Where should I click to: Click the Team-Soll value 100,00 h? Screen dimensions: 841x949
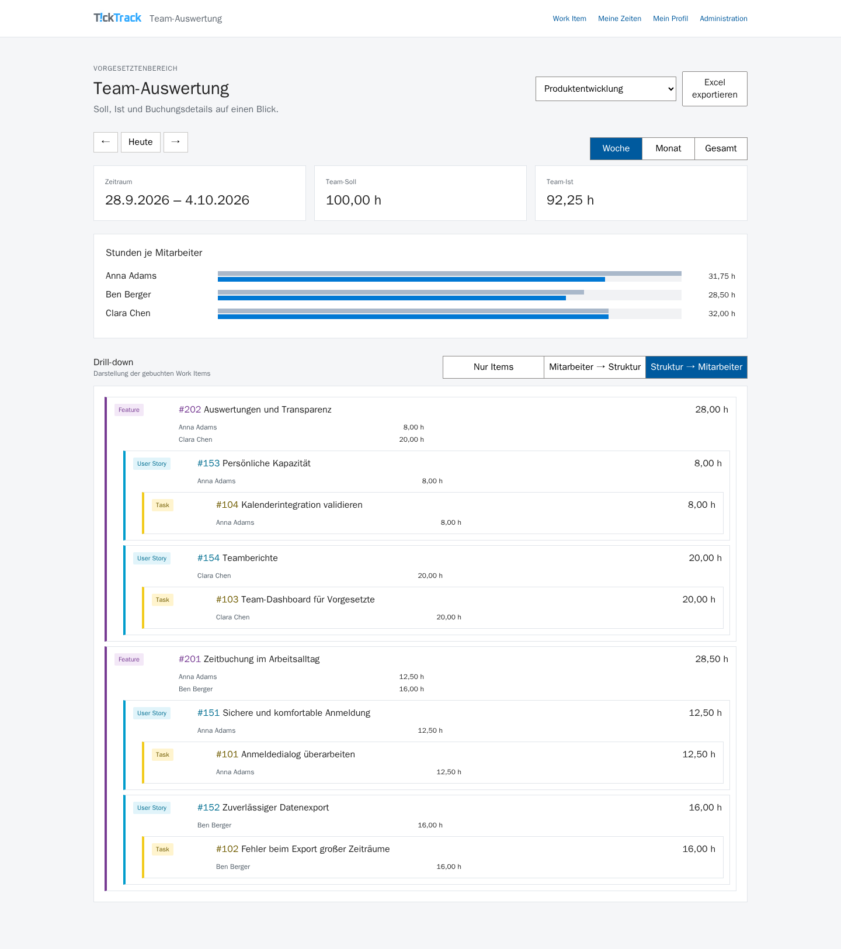pyautogui.click(x=353, y=200)
